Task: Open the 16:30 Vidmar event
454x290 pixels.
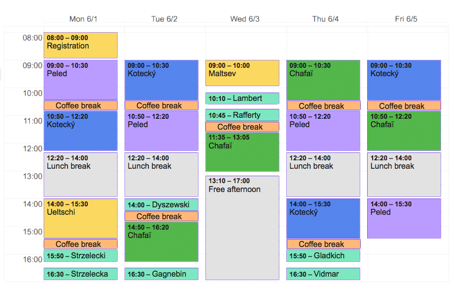Action: click(323, 274)
